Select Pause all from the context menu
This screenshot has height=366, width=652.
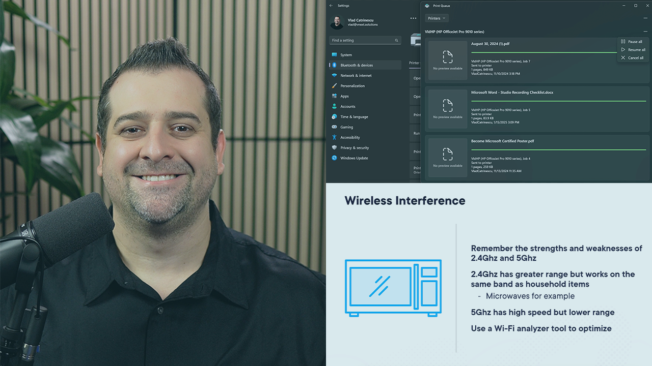(x=634, y=42)
